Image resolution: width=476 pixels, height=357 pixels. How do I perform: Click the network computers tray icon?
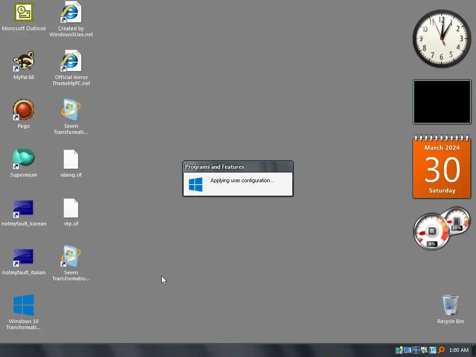(424, 350)
